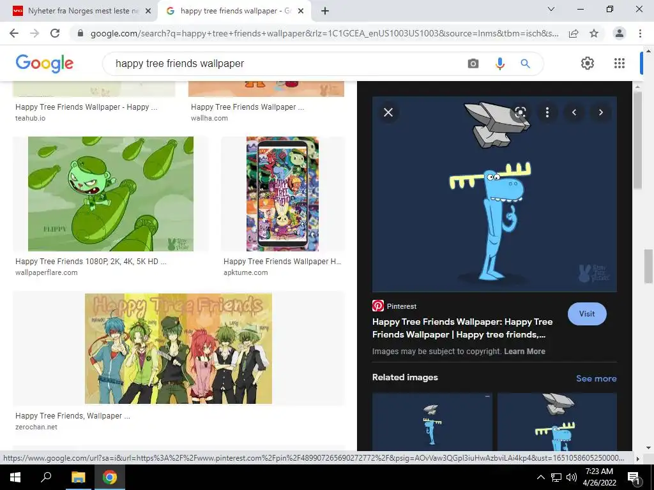Screen dimensions: 654x490
Task: Click the Google logo
Action: 44,63
